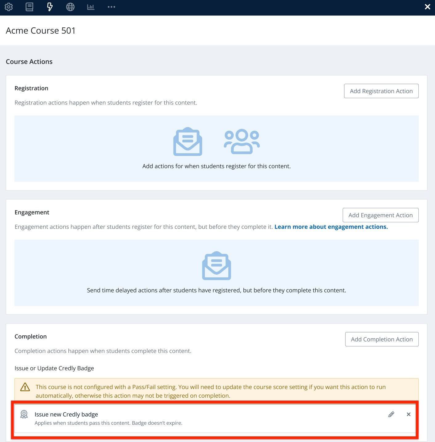
Task: Click the Acme Course 501 title
Action: click(x=41, y=31)
